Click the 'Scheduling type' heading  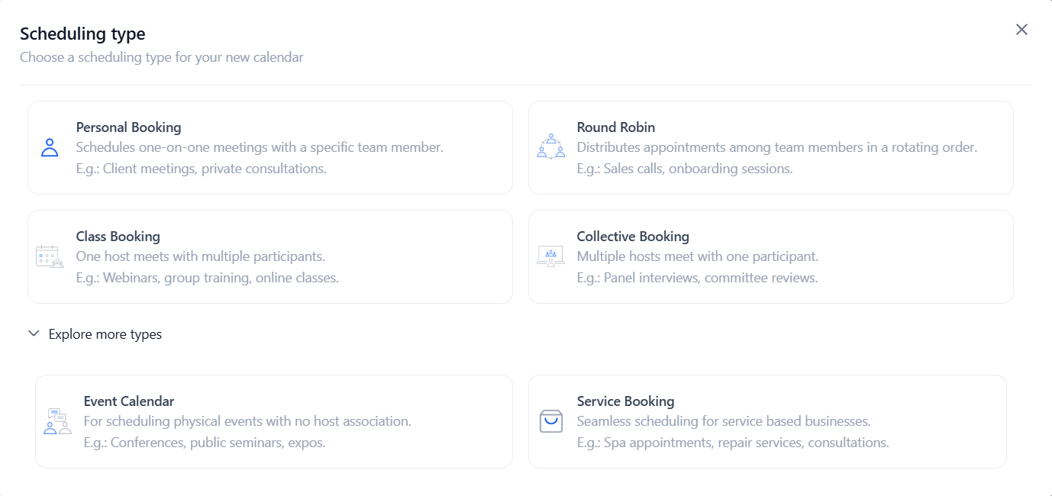(x=82, y=34)
